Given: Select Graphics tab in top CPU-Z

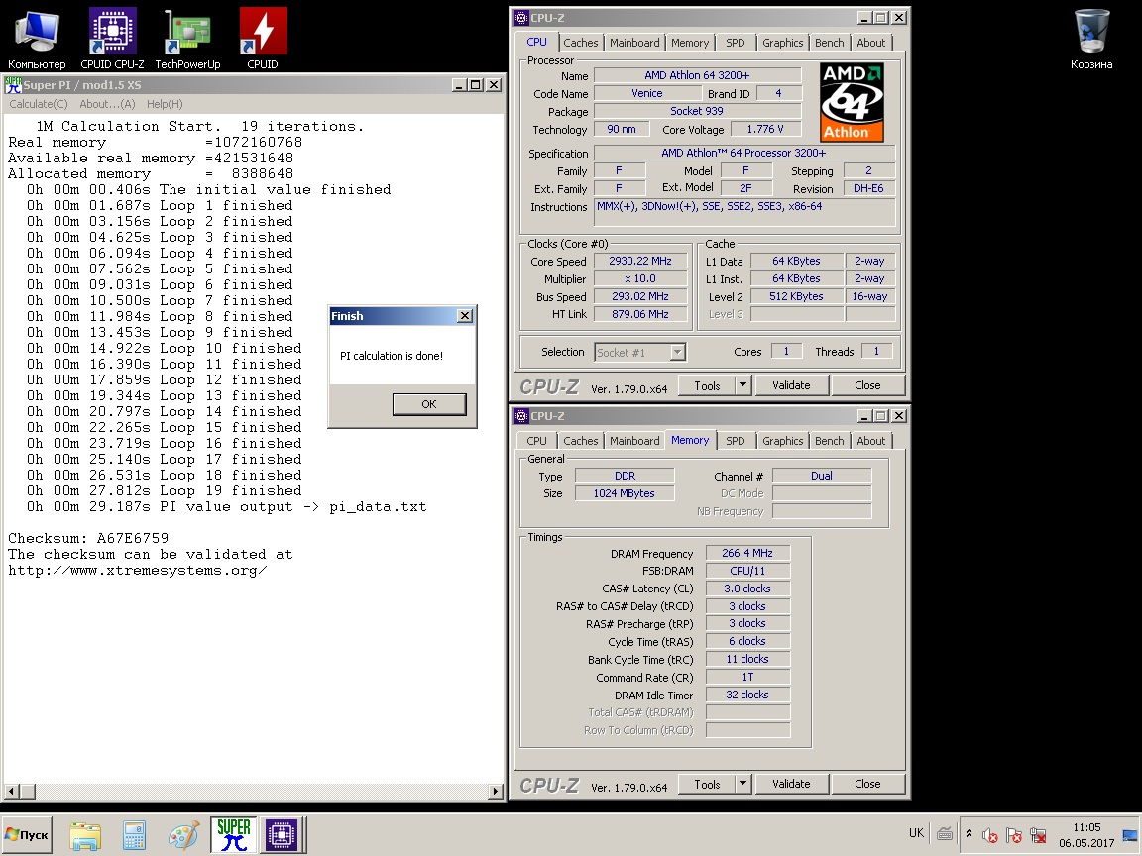Looking at the screenshot, I should tap(783, 43).
